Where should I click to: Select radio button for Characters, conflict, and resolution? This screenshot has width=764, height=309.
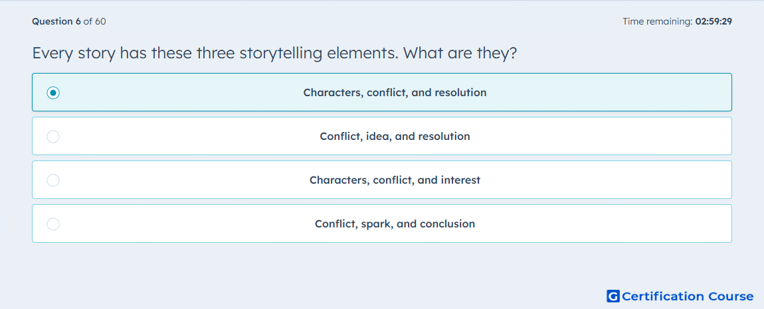(53, 92)
